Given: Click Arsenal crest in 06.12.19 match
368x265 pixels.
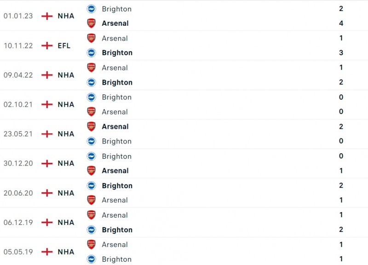Looking at the screenshot, I should point(91,215).
